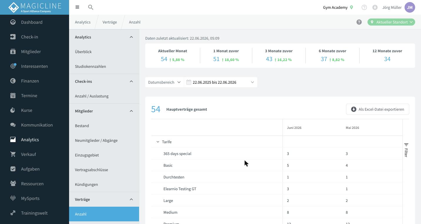The height and width of the screenshot is (224, 421).
Task: Go to Verträge breadcrumb link
Action: pos(110,22)
